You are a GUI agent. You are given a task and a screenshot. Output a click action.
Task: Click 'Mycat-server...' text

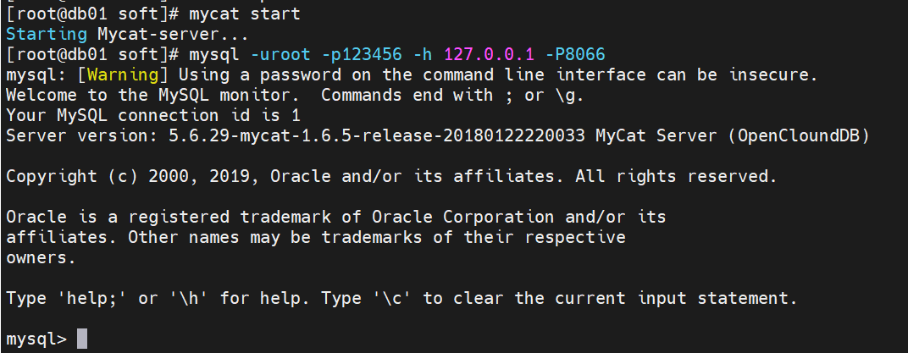173,35
